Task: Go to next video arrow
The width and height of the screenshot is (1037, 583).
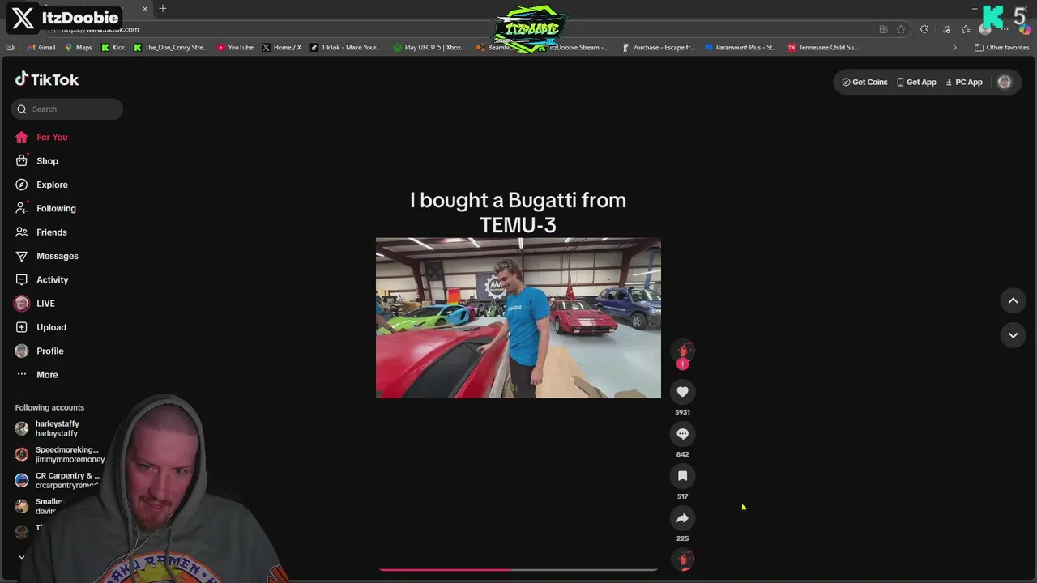Action: (x=1013, y=335)
